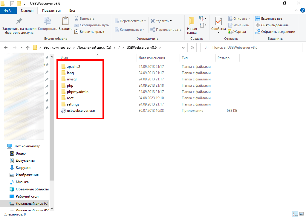Switch to details view in status bar
Screen dimensions: 306x217
pyautogui.click(x=295, y=214)
